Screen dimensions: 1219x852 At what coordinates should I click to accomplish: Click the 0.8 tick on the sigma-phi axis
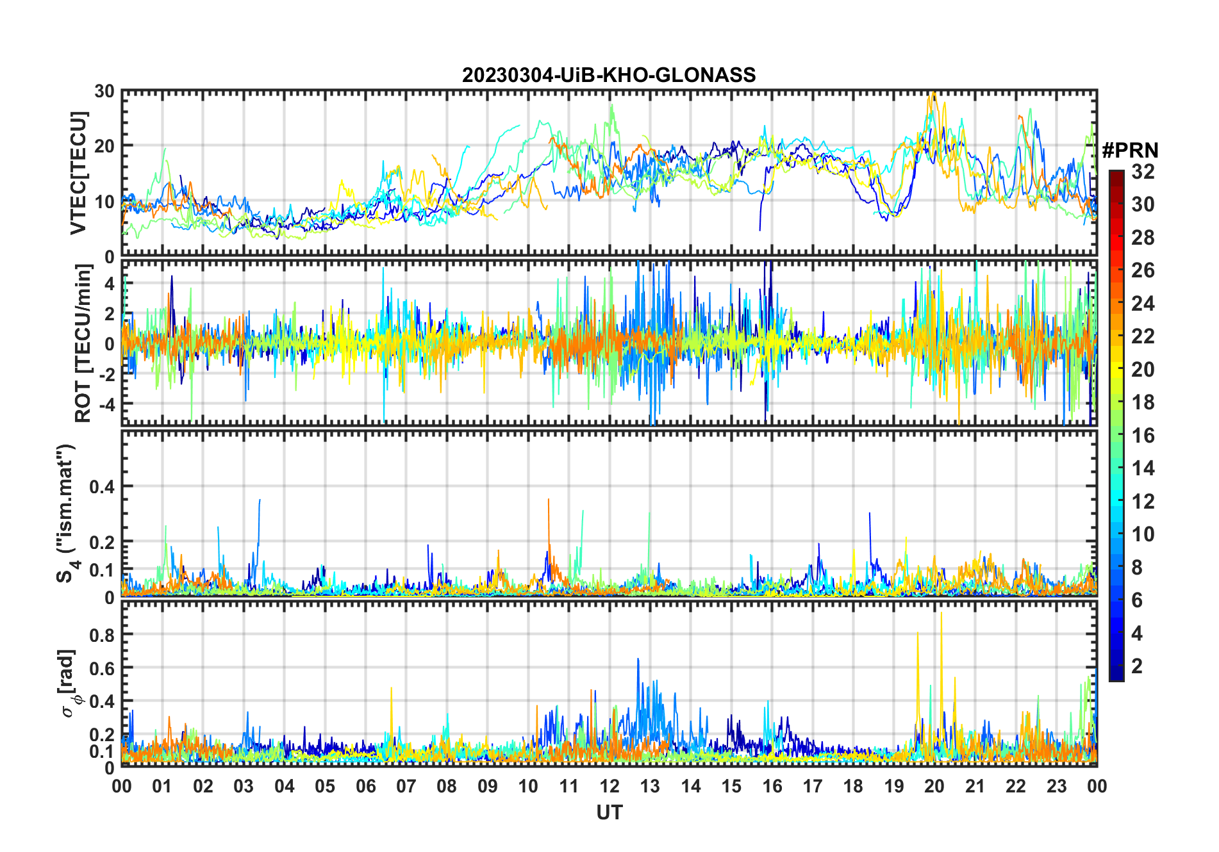point(103,635)
